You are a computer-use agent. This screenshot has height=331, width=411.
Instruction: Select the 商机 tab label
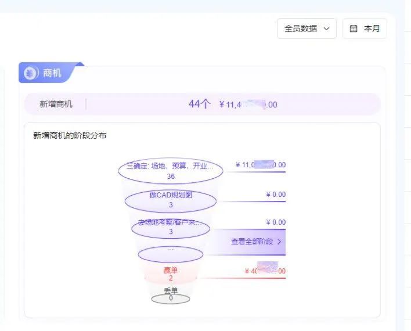[x=52, y=73]
